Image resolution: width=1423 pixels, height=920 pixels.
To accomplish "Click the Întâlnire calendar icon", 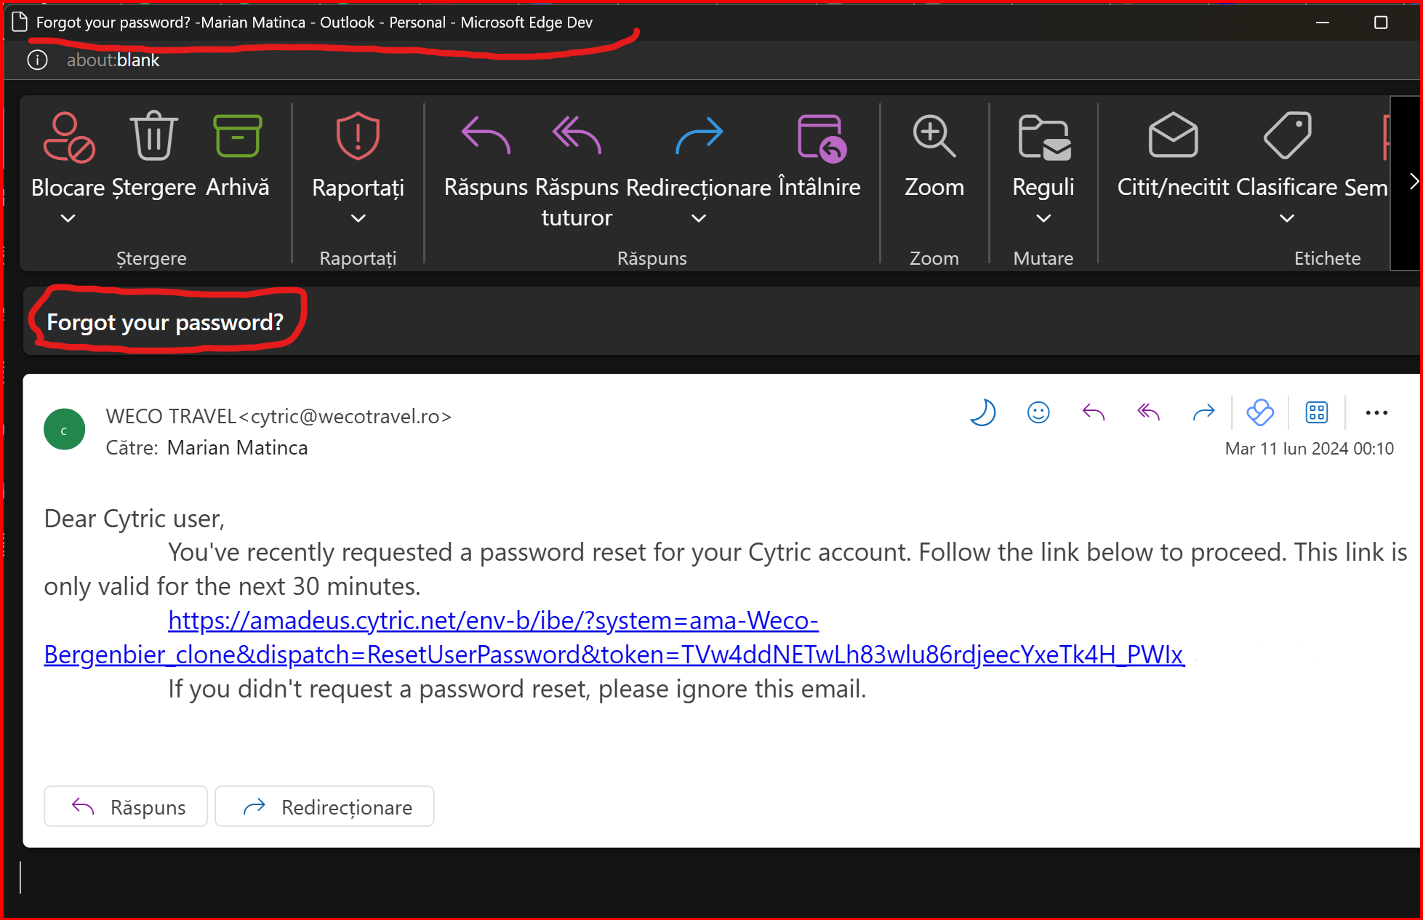I will point(820,137).
